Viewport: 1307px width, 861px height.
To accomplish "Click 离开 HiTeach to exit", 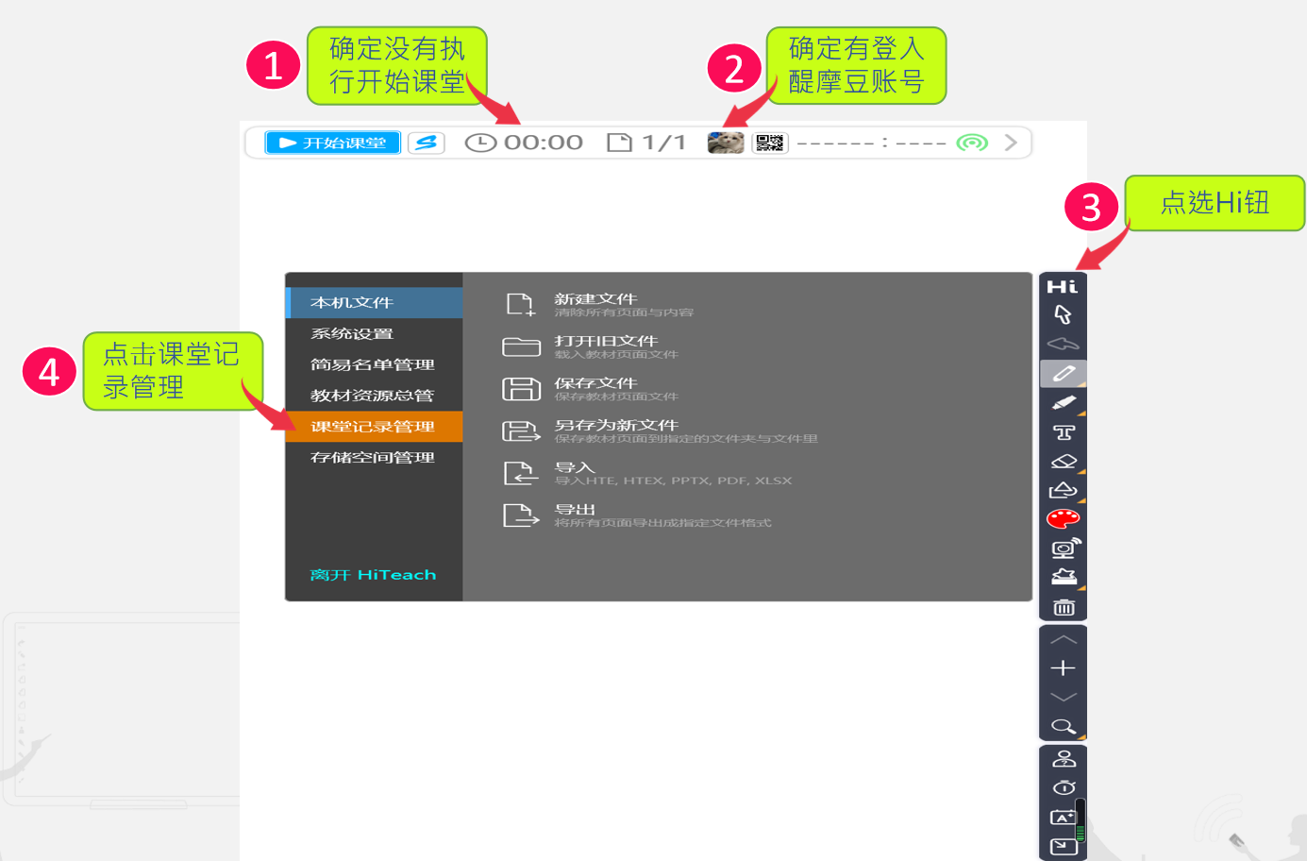I will [373, 575].
